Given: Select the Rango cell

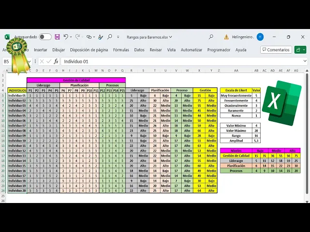Looking at the screenshot, I should coord(236,136).
